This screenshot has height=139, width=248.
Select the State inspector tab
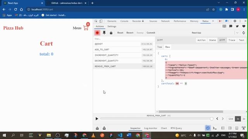point(212,40)
